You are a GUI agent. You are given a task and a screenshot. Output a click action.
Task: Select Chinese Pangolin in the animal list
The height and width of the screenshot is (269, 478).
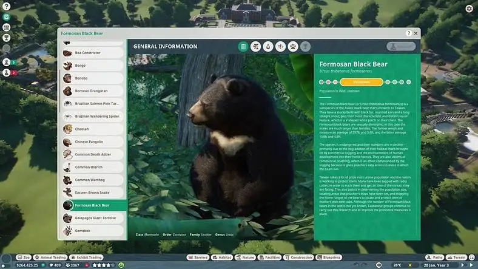tap(93, 142)
